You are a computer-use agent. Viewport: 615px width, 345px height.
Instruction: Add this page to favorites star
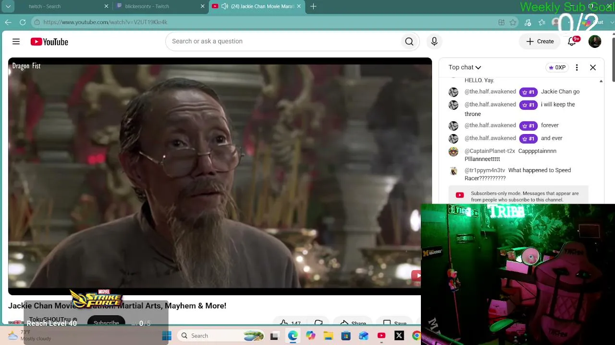tap(513, 22)
